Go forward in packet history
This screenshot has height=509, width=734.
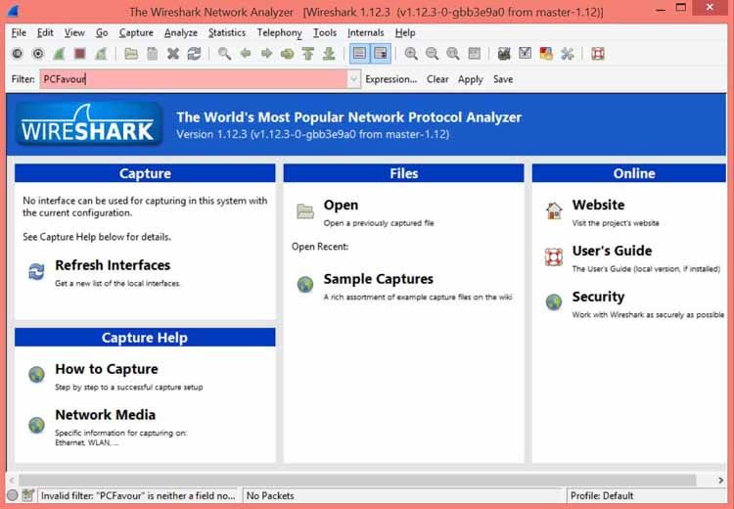266,54
